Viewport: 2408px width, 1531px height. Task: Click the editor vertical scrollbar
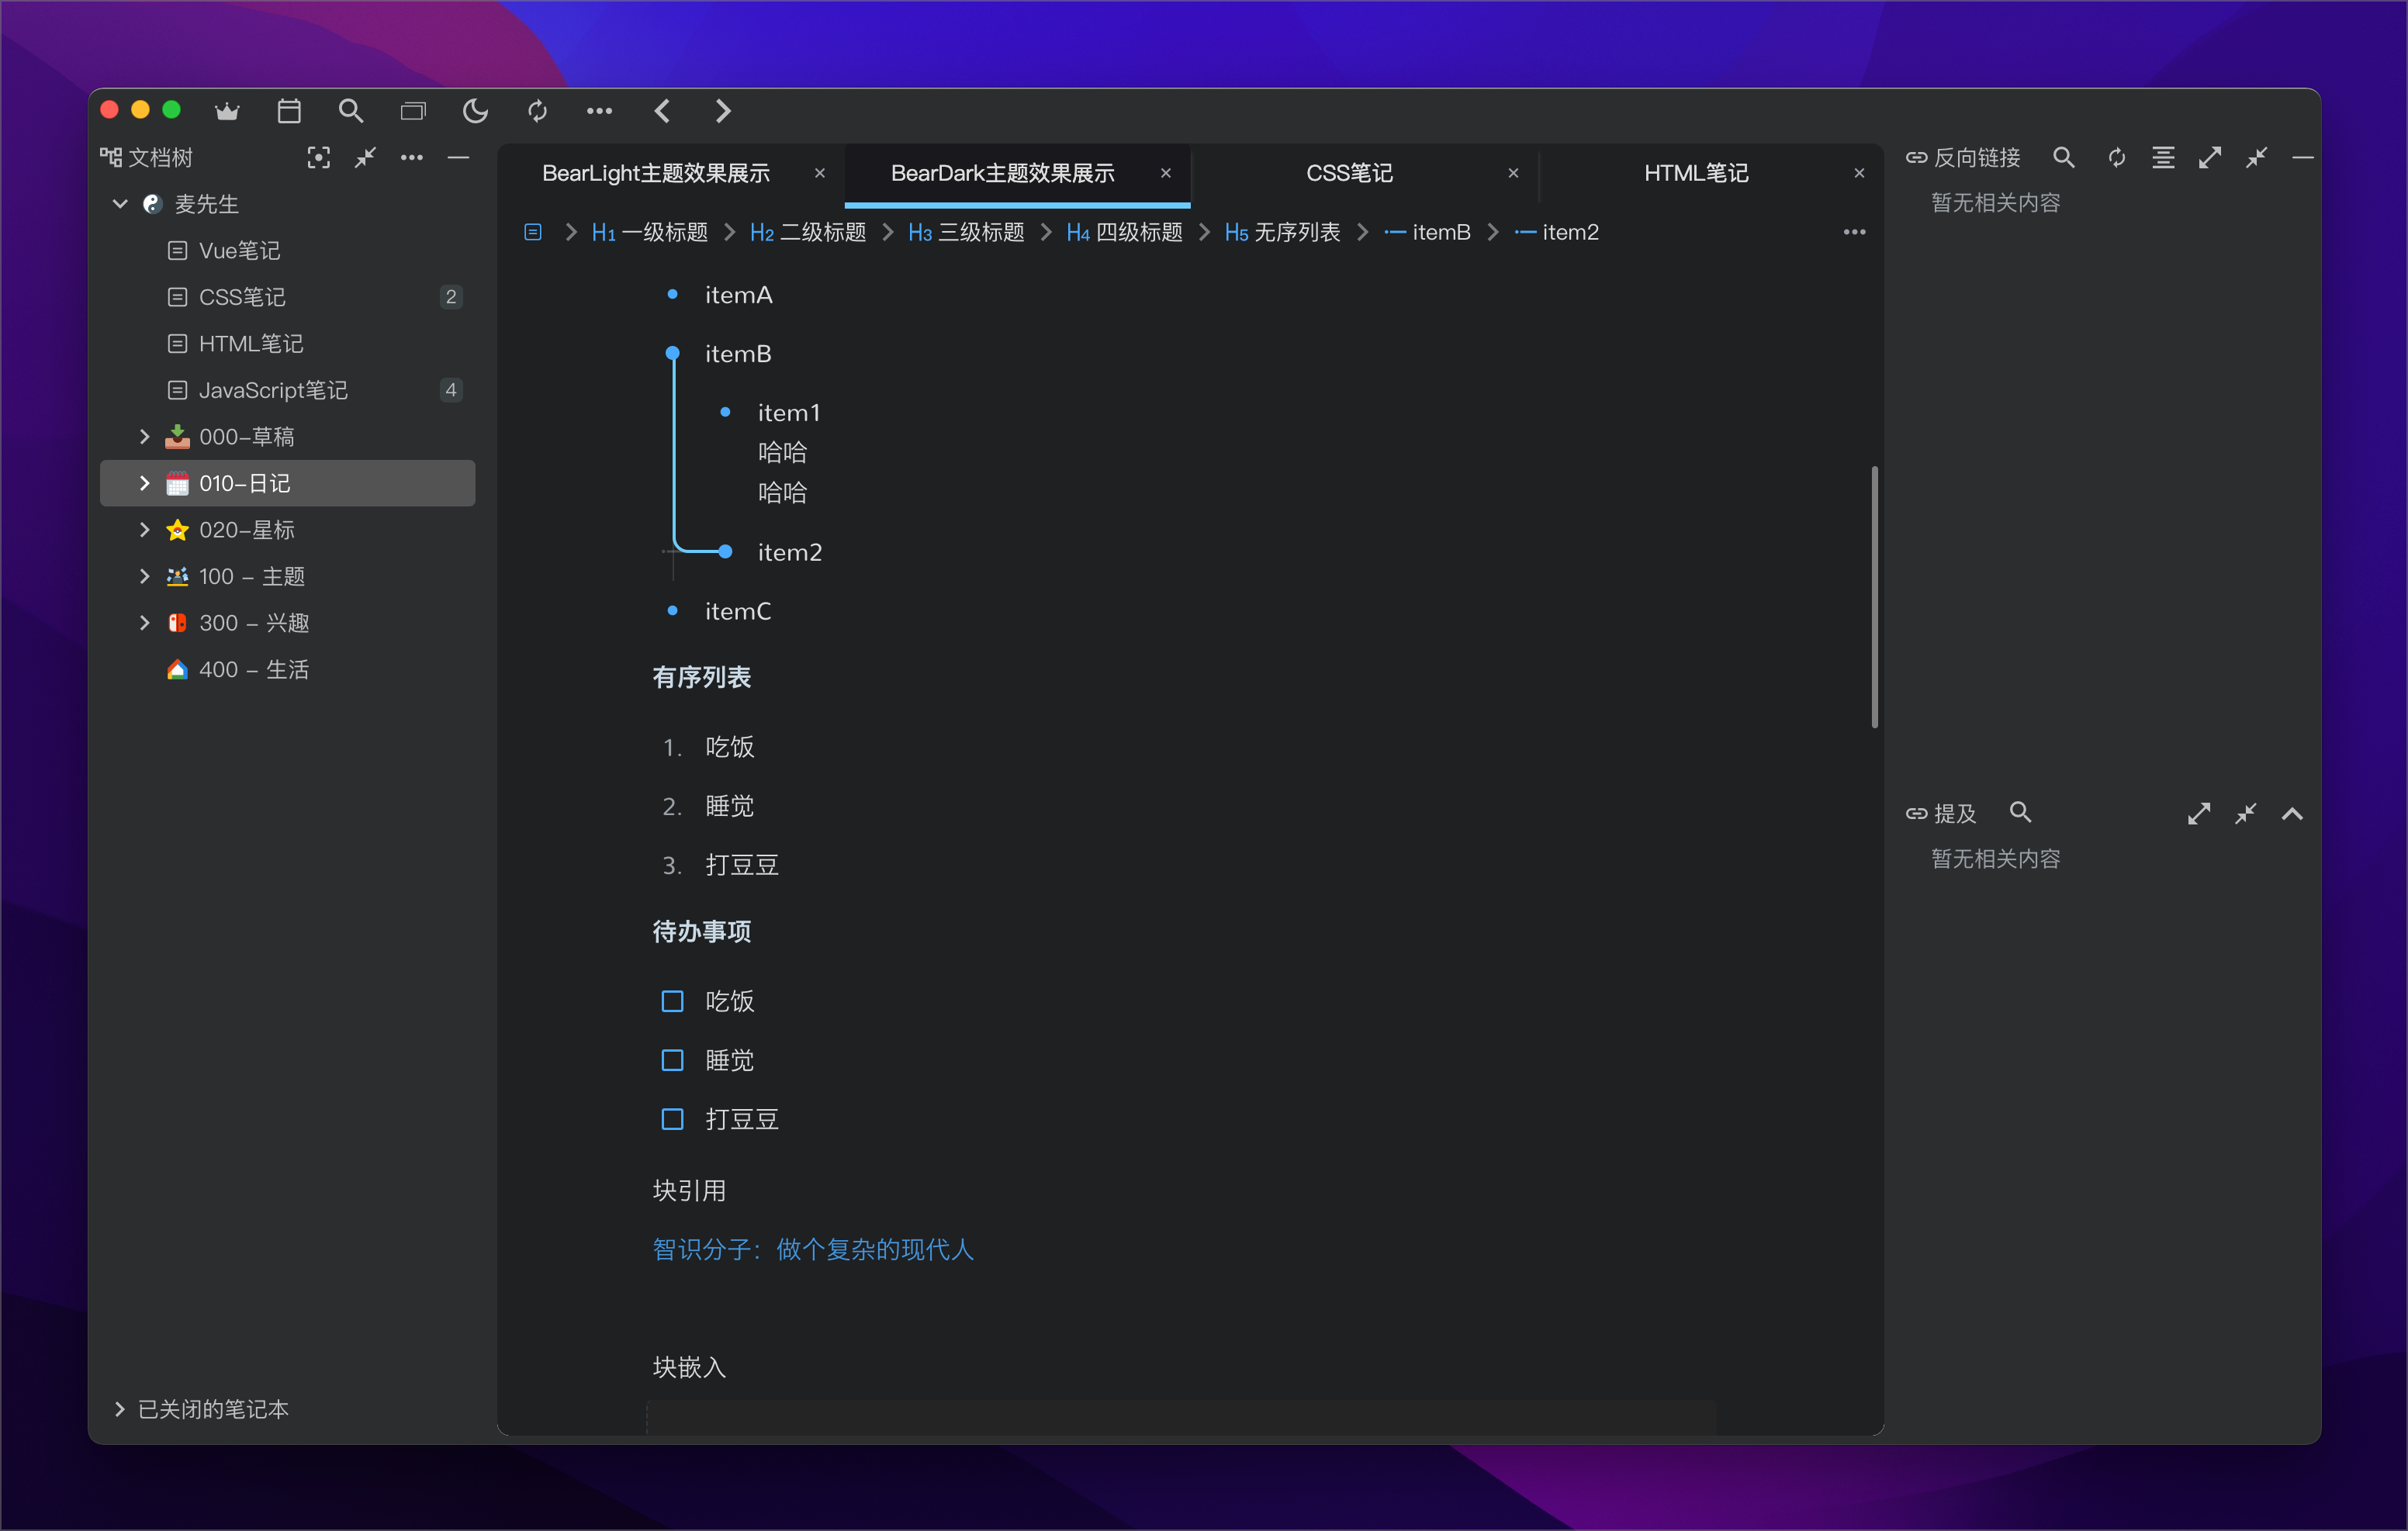click(1874, 597)
